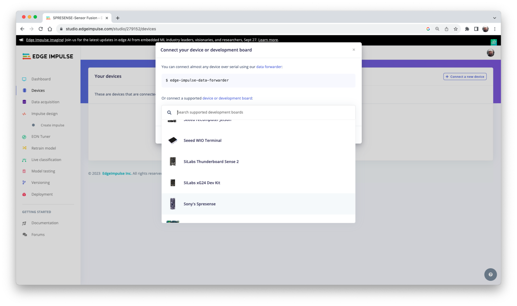
Task: Open the help question mark button
Action: click(491, 275)
